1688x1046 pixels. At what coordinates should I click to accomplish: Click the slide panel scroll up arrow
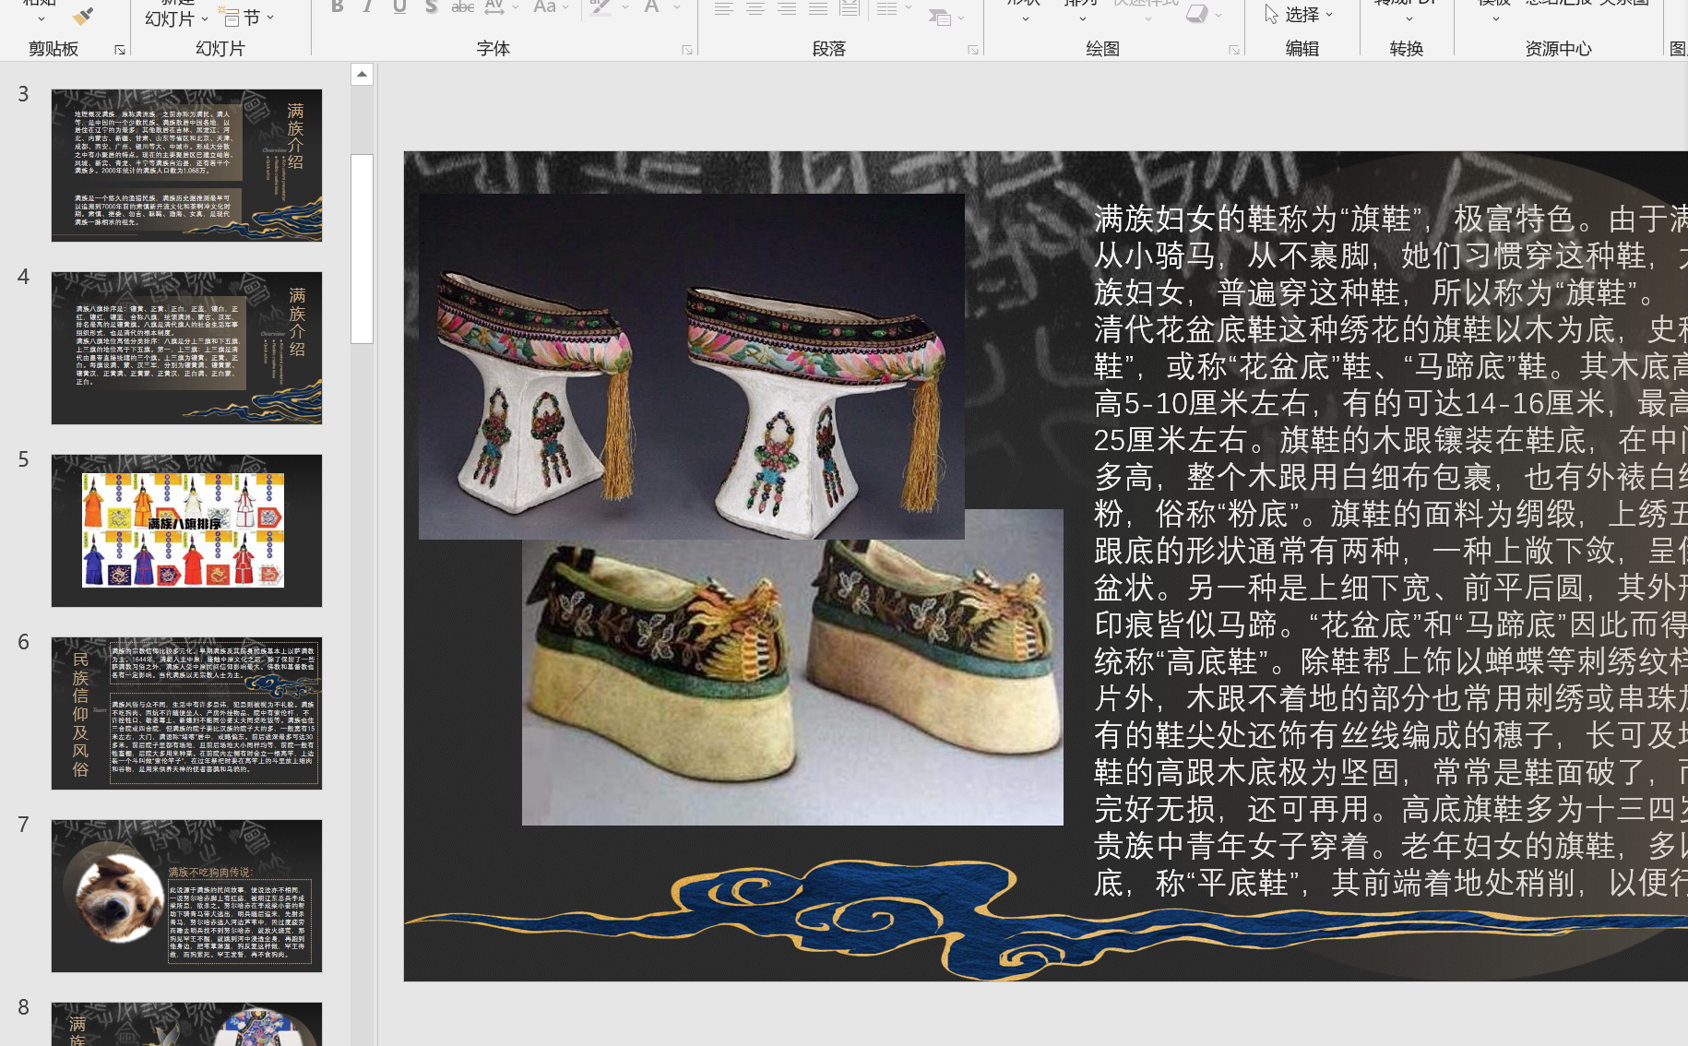[362, 74]
